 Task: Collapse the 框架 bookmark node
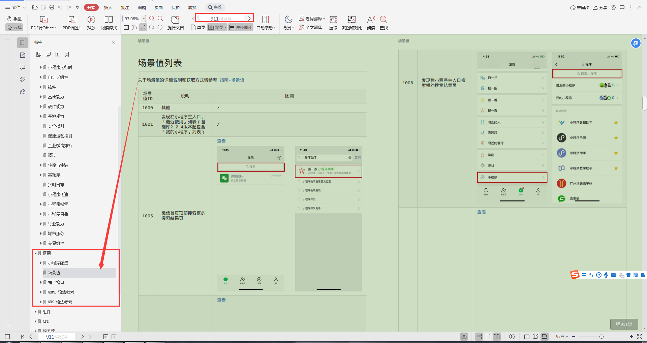pyautogui.click(x=35, y=253)
